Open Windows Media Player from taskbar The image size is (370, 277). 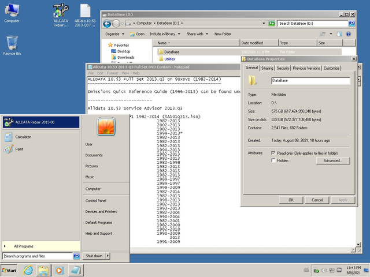[59, 270]
